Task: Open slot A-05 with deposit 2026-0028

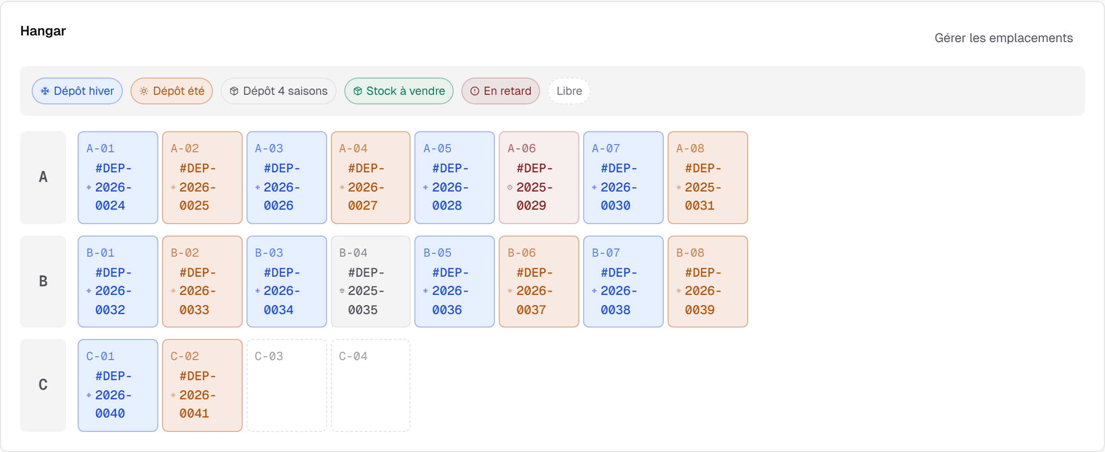Action: click(x=455, y=178)
